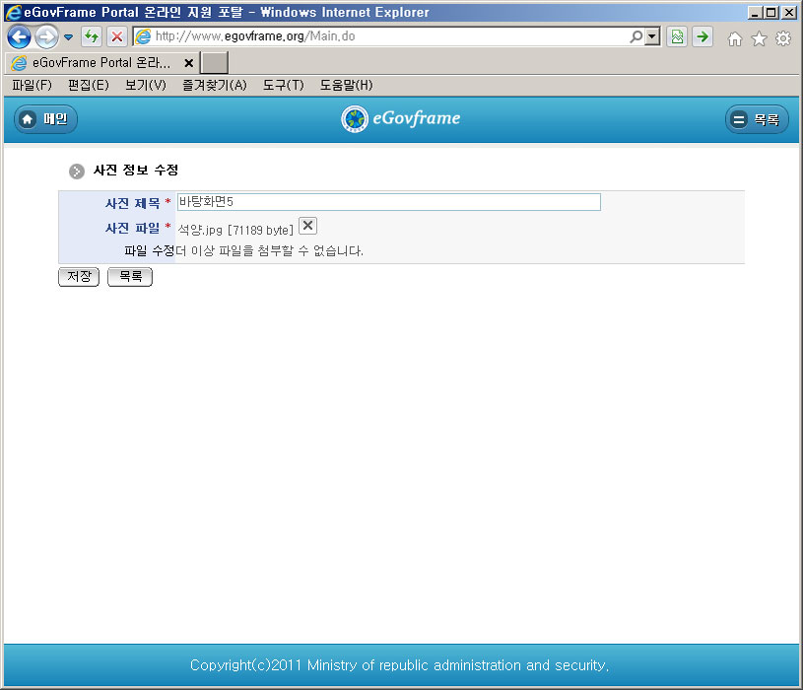803x690 pixels.
Task: Remove attached file 석양.jpg with X icon
Action: (307, 226)
